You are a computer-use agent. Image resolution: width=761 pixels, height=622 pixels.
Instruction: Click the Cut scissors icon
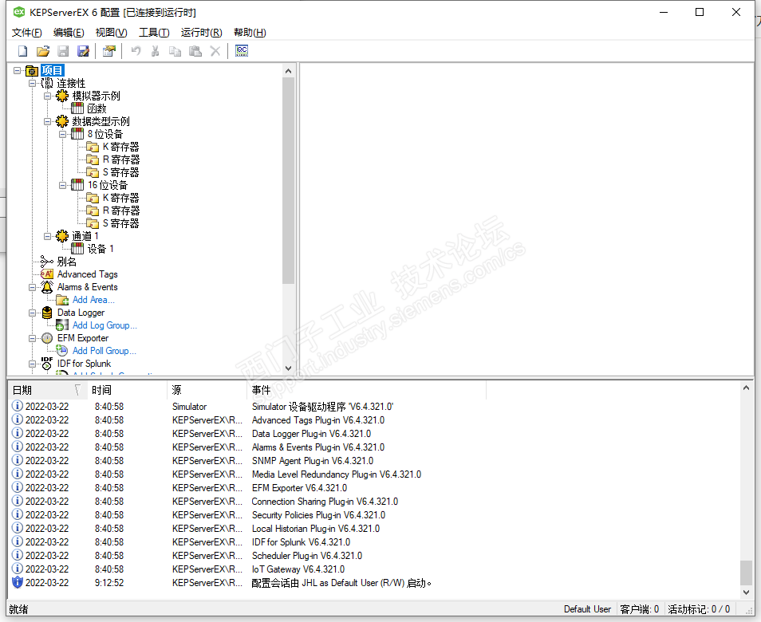tap(156, 51)
